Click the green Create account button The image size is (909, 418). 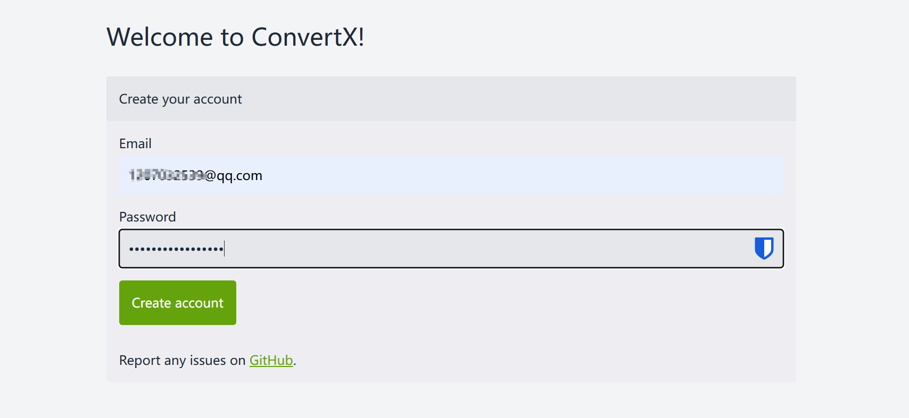178,303
